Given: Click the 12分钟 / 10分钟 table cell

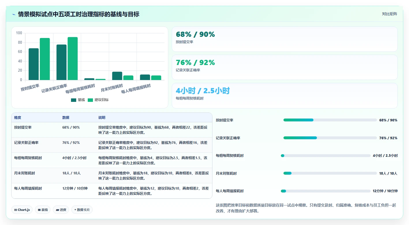Looking at the screenshot, I should (75, 188).
